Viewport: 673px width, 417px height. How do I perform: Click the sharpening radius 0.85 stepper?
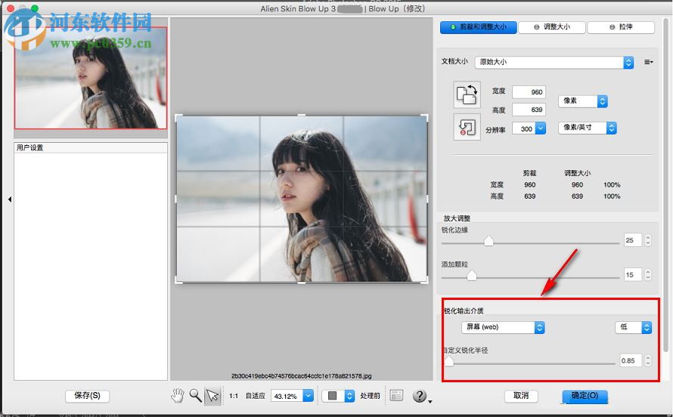(648, 361)
